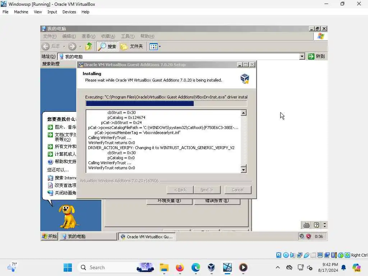Click the Back arrow in XP Explorer toolbar
This screenshot has height=276, width=368.
point(46,46)
